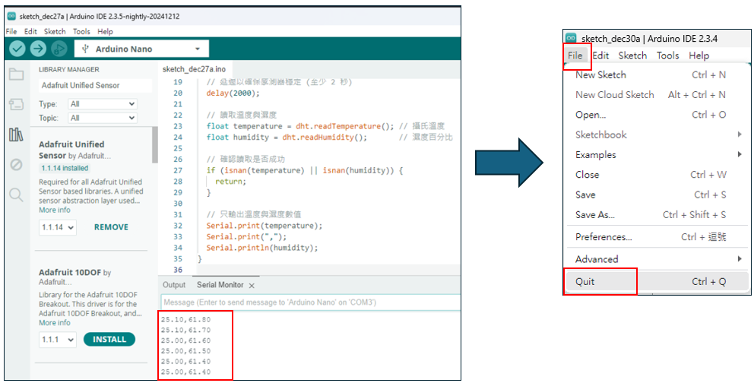
Task: Choose New Cloud Sketch menu entry
Action: pos(657,95)
